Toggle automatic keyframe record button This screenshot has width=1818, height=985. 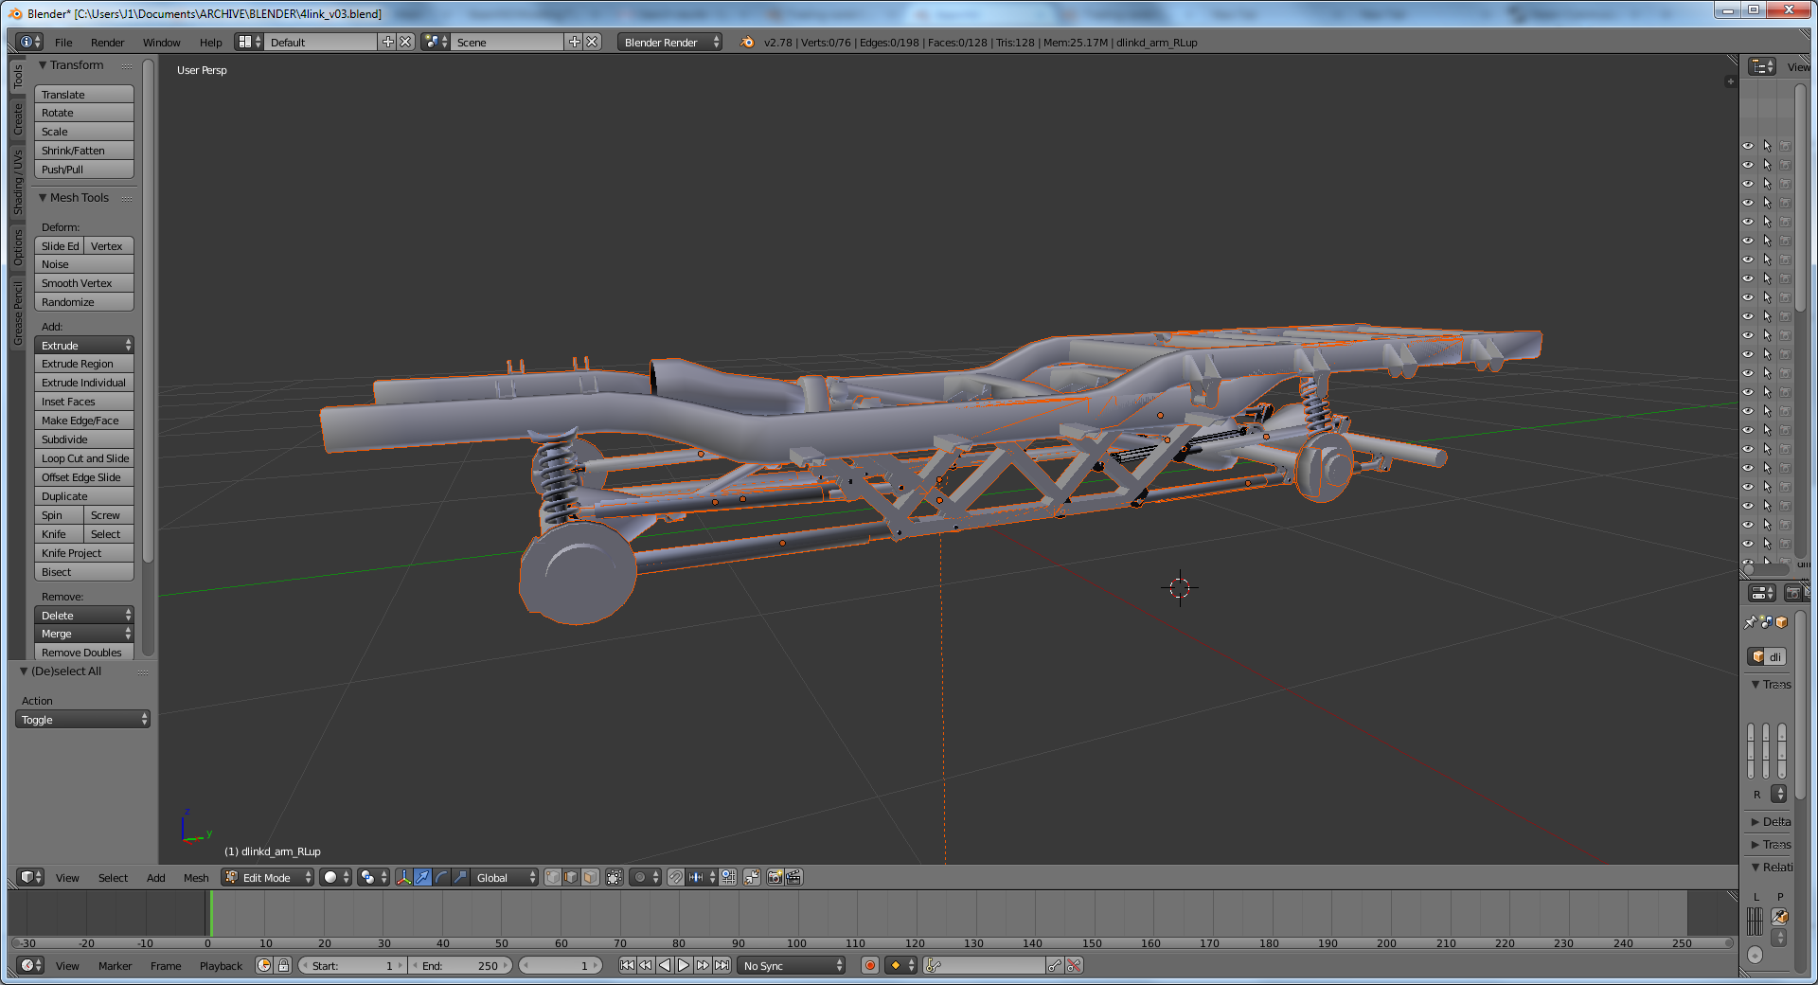coord(870,965)
